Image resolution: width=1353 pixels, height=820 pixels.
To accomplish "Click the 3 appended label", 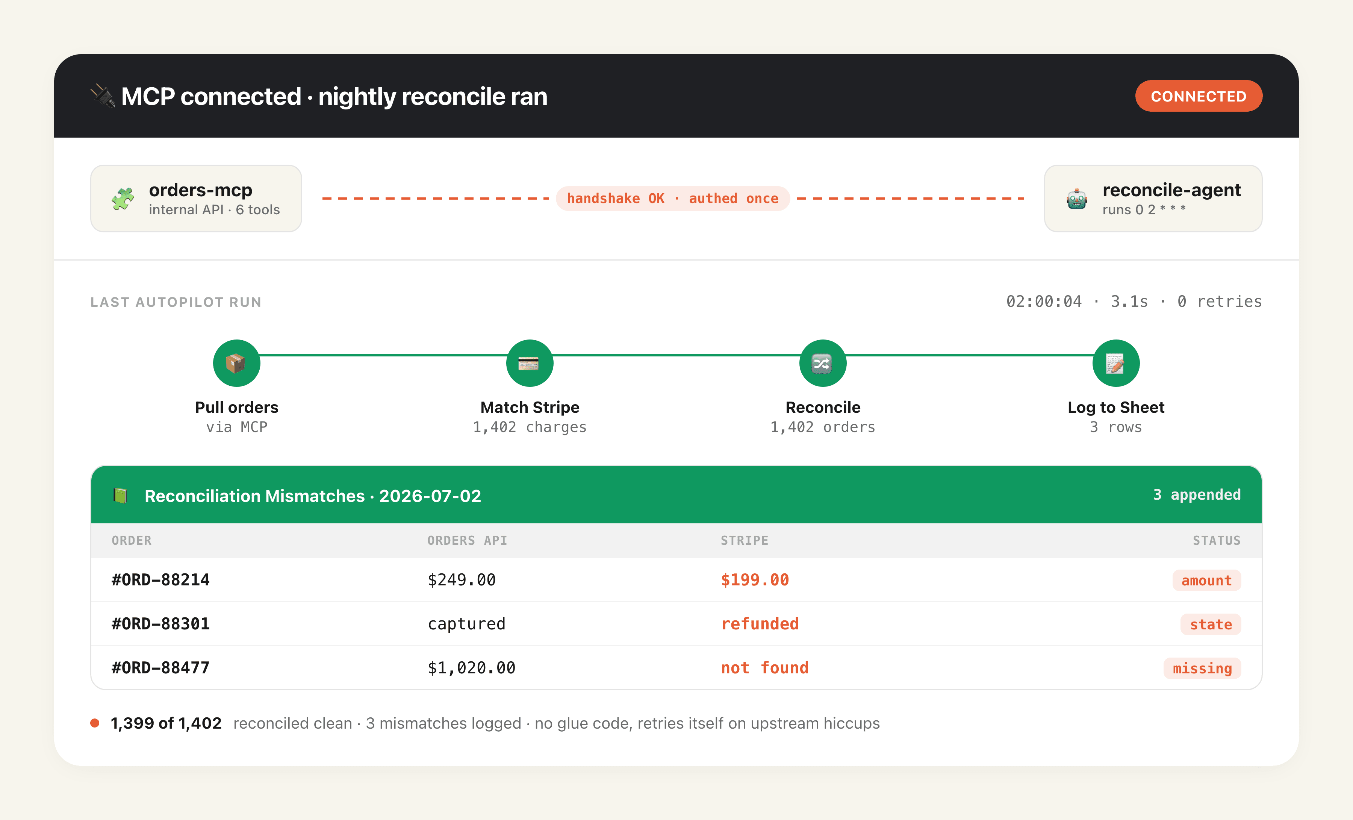I will [1197, 495].
